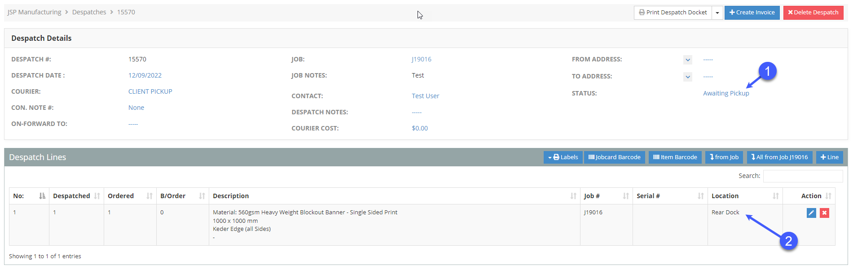
Task: Open JSP Manufacturing breadcrumb
Action: [34, 12]
